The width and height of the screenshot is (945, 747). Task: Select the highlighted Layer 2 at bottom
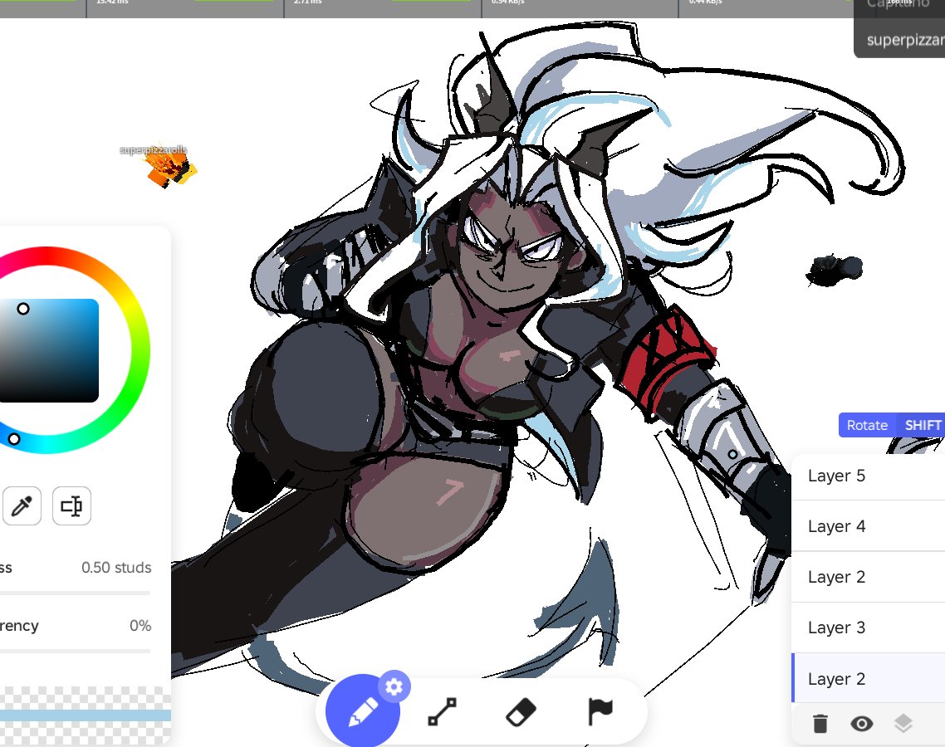point(868,678)
